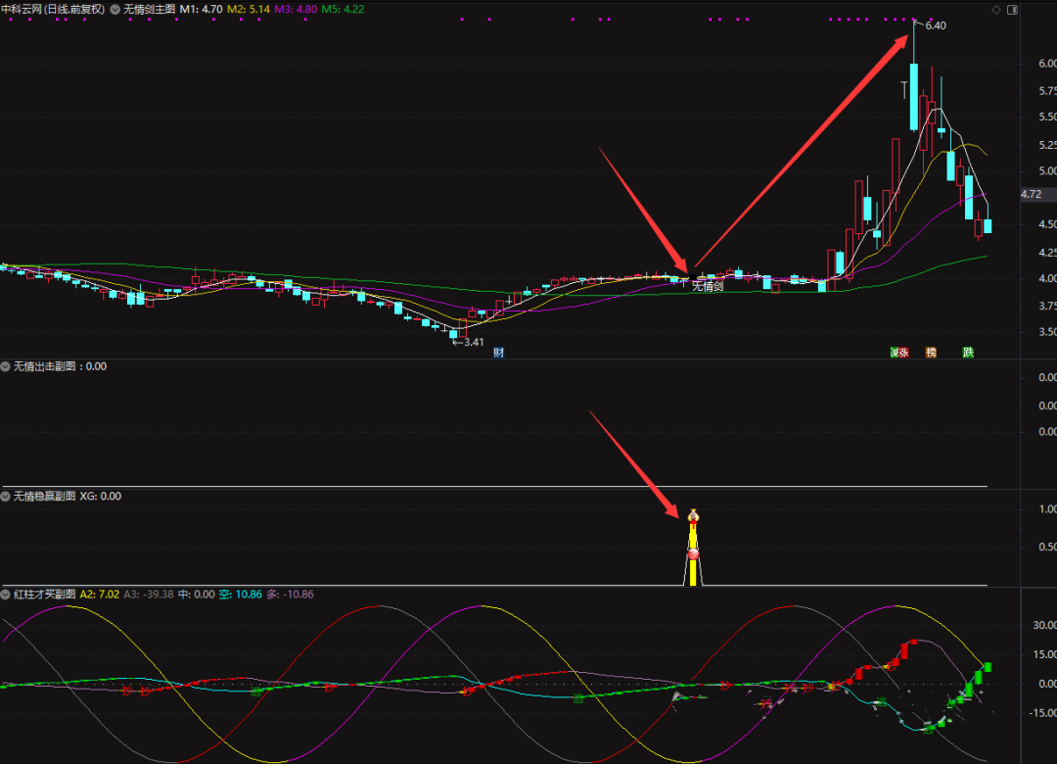Toggle the side panel layout icon
The image size is (1057, 764).
point(1012,10)
